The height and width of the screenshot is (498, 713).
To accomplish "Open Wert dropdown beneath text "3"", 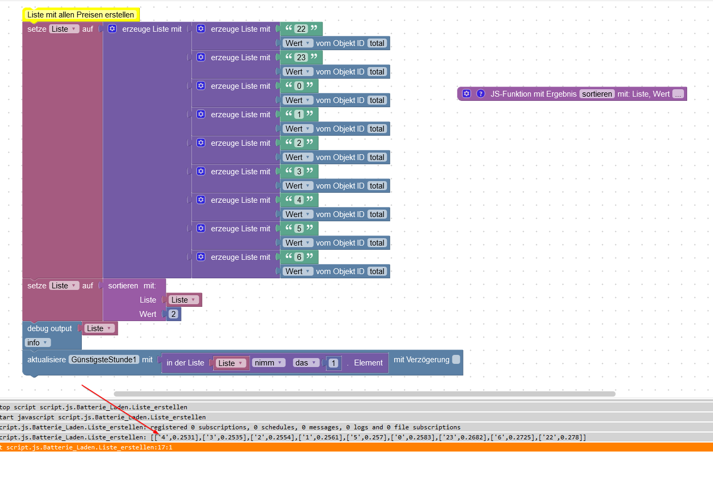I will (298, 186).
